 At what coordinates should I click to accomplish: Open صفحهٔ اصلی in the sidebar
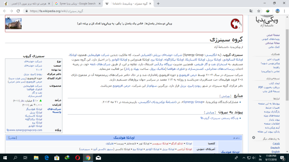point(273,35)
